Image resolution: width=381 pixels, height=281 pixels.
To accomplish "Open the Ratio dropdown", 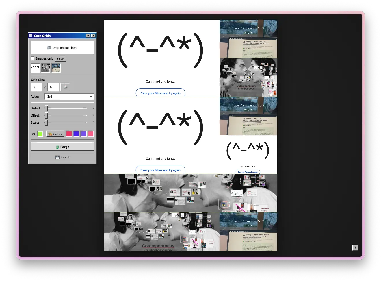I will coord(69,97).
